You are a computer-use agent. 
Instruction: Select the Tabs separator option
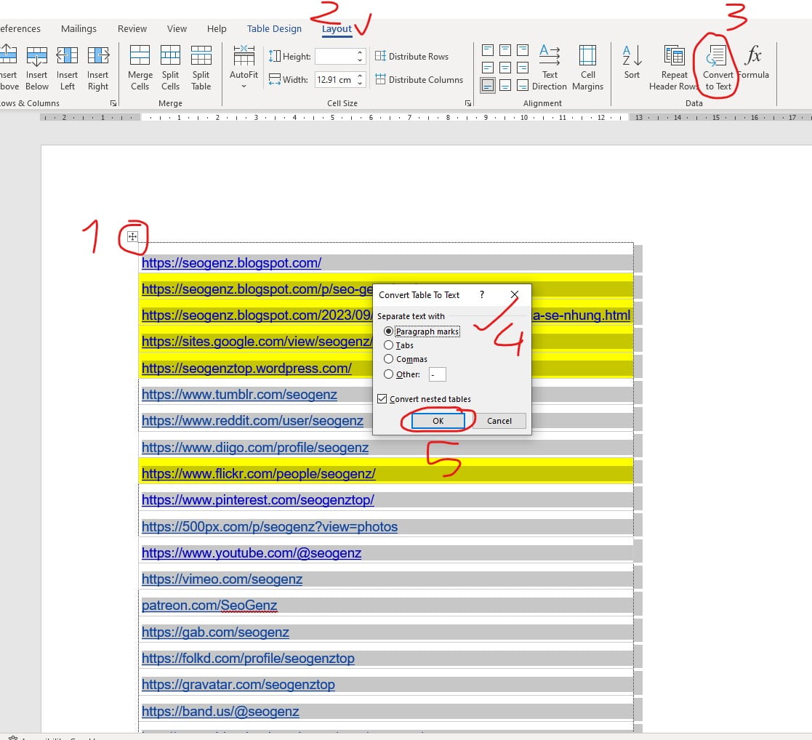[399, 345]
